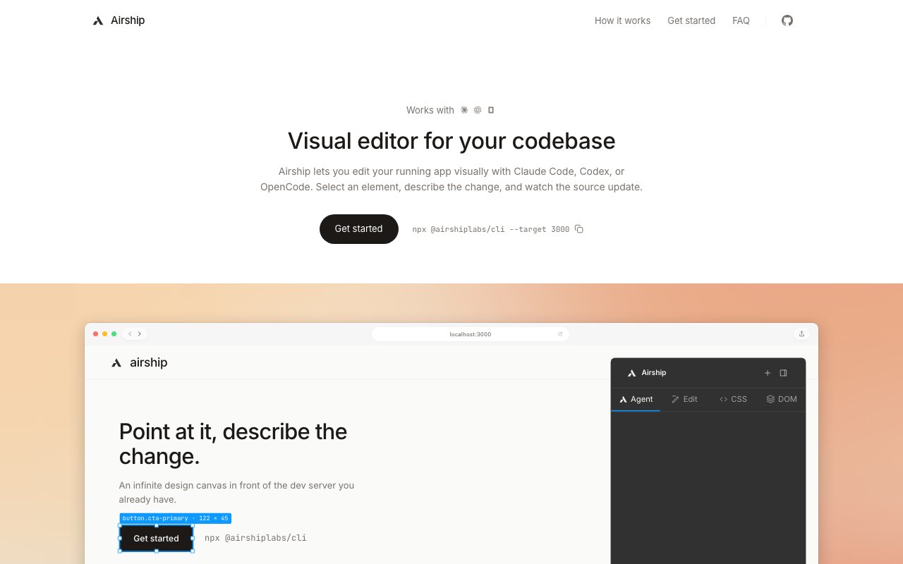Click the 'npx @airshiplabs/cli' text in the demo page
This screenshot has height=564, width=903.
[255, 538]
